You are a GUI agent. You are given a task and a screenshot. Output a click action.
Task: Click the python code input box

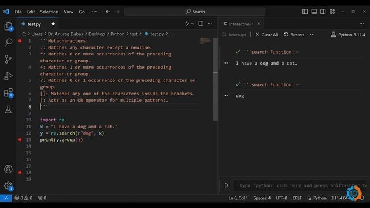[x=300, y=185]
